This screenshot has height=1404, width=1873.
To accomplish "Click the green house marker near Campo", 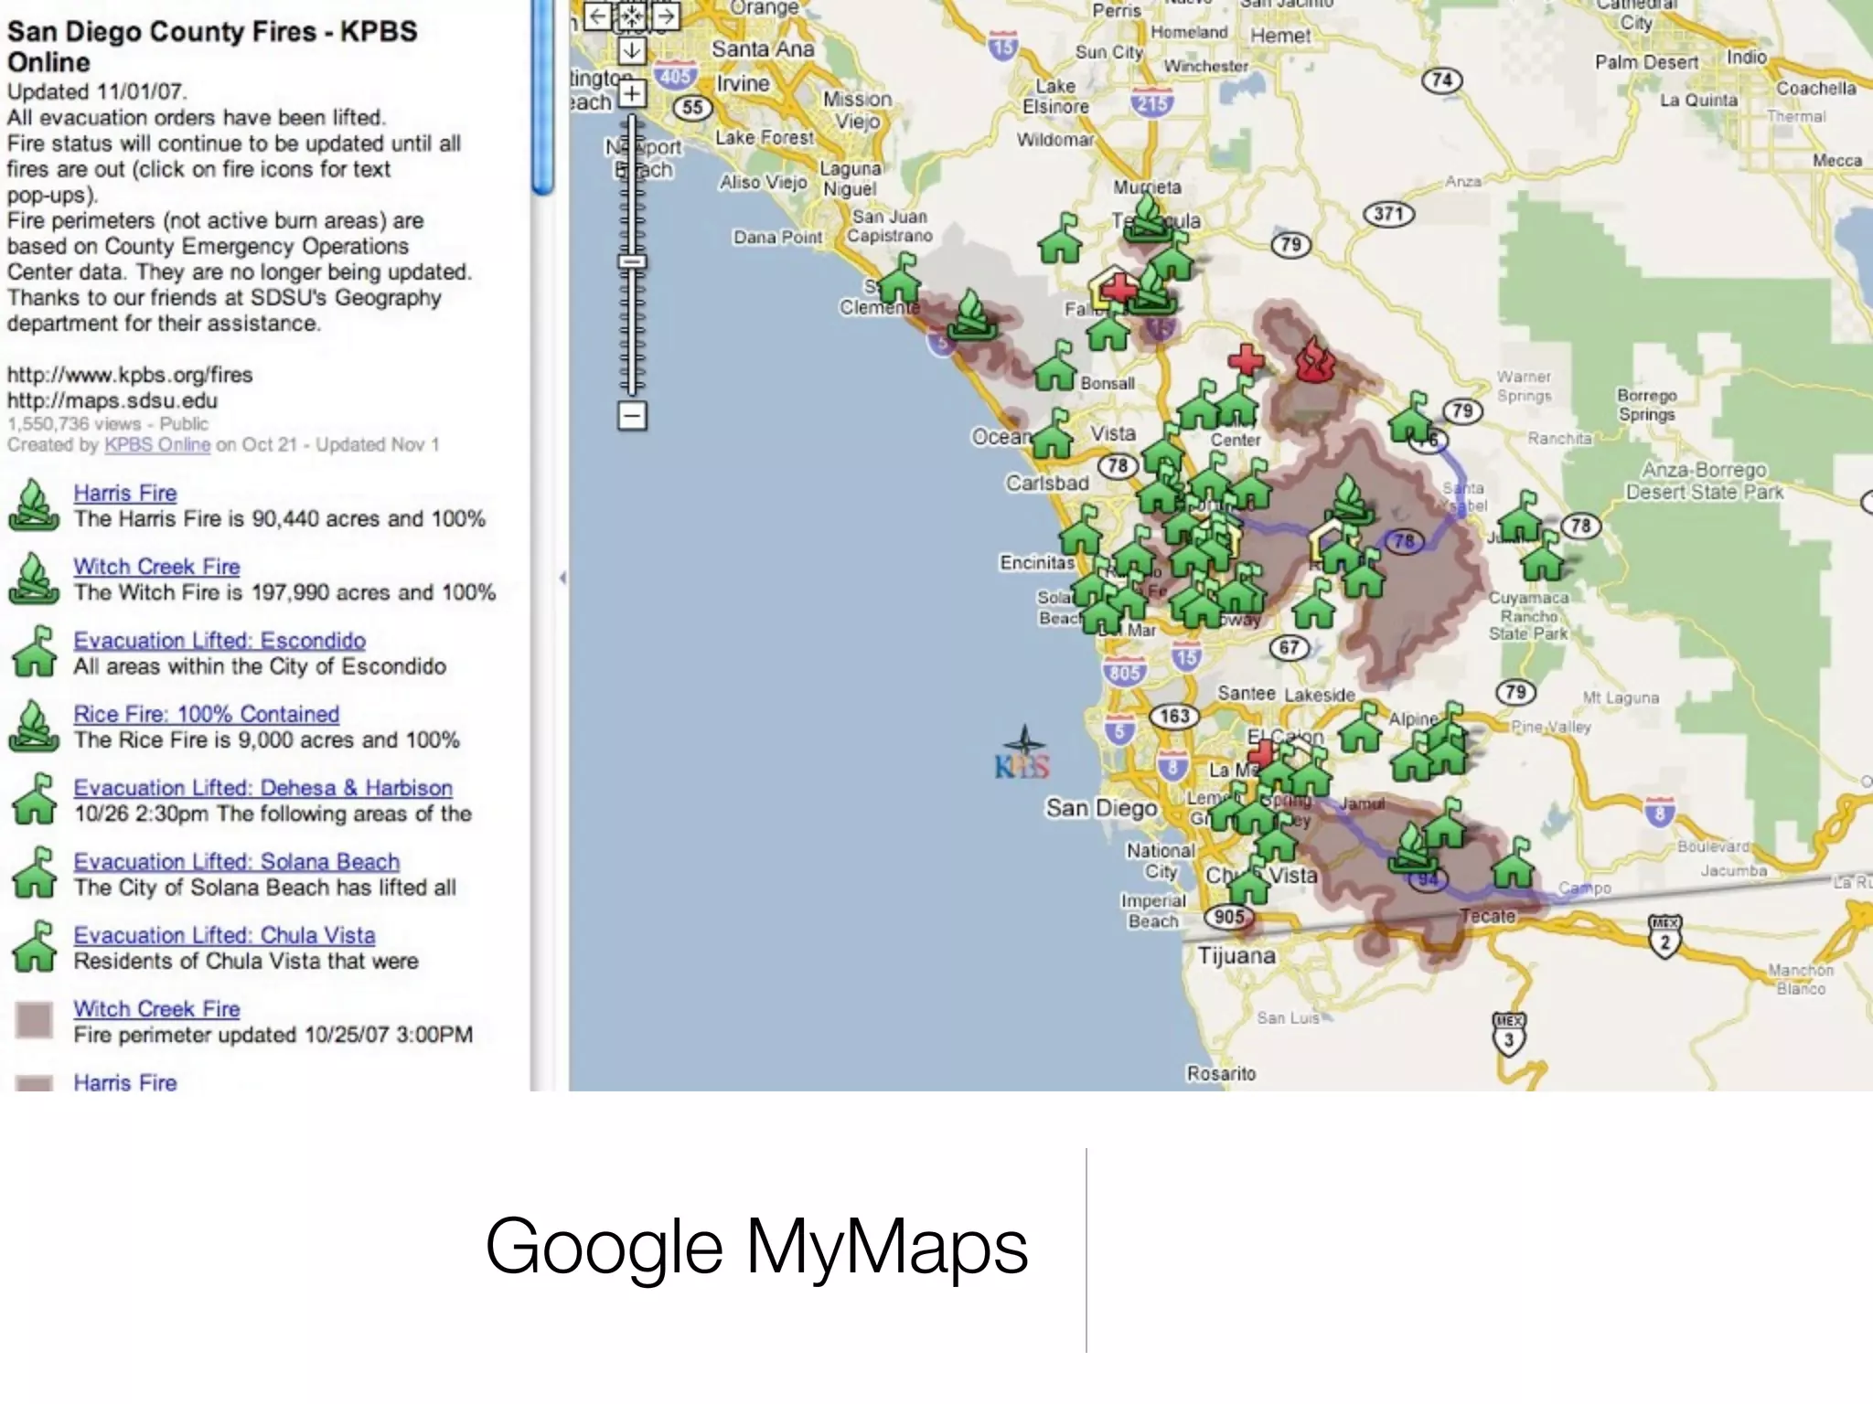I will (x=1514, y=862).
